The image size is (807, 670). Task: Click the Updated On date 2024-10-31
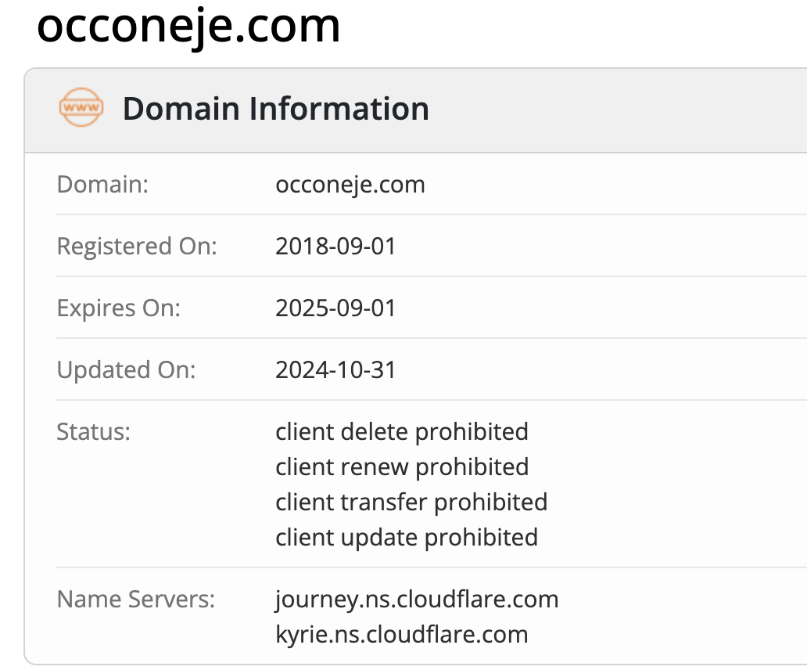(x=335, y=369)
